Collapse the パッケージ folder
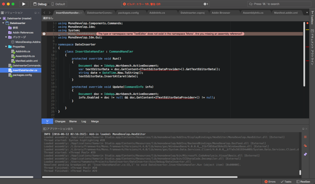 pos(6,37)
